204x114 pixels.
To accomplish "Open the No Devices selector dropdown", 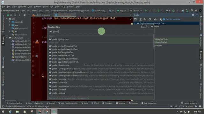I will 135,10.
